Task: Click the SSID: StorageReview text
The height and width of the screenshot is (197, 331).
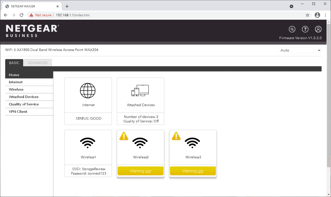Action: pyautogui.click(x=89, y=169)
